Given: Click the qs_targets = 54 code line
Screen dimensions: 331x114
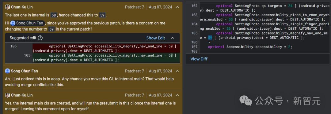Looking at the screenshot, I should (265, 8).
